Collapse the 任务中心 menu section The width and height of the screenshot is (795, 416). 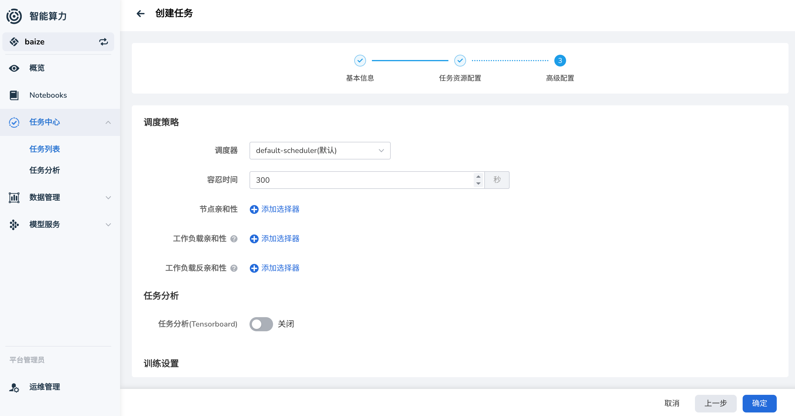coord(108,122)
